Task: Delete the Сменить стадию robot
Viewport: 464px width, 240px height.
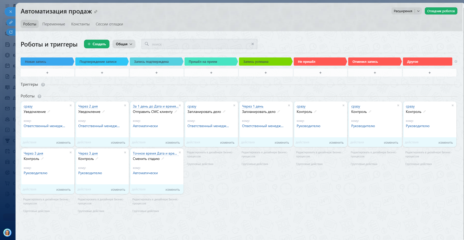Action: 180,152
